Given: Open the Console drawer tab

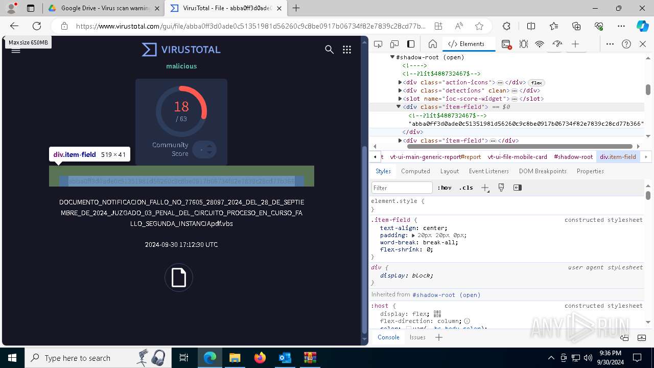Looking at the screenshot, I should tap(388, 337).
